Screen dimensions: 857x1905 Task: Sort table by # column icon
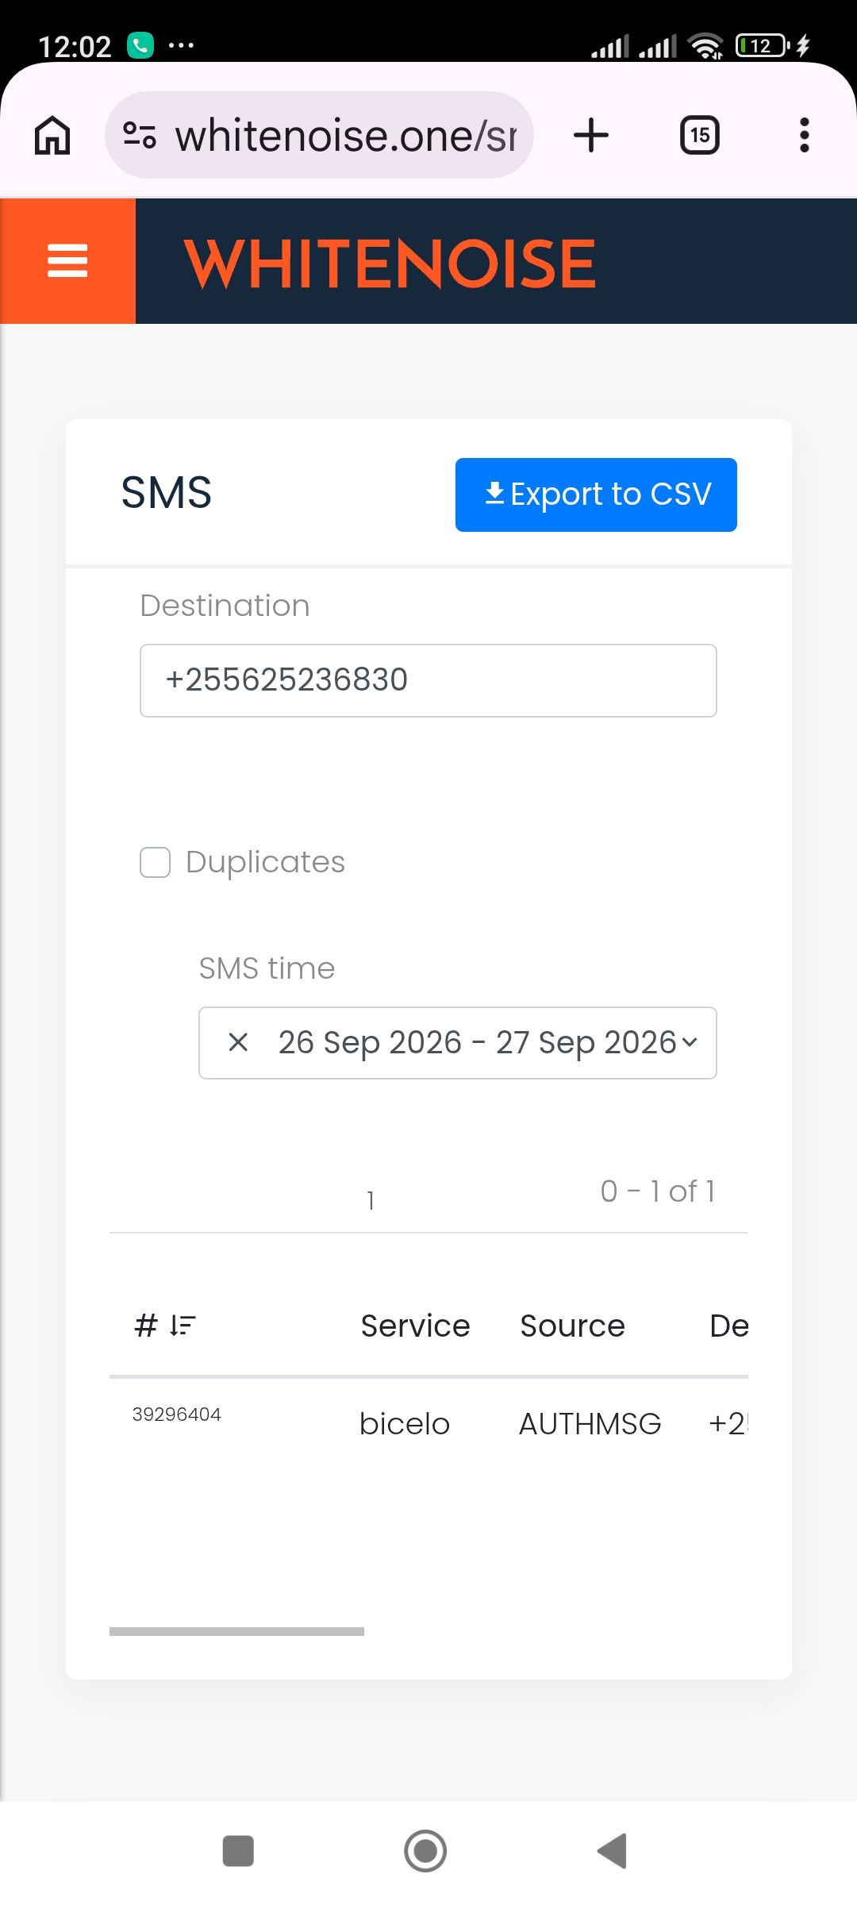tap(183, 1325)
